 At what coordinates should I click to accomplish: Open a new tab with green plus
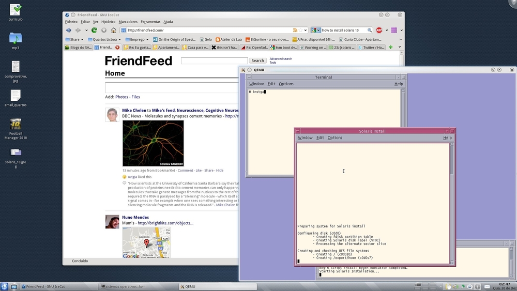click(390, 47)
